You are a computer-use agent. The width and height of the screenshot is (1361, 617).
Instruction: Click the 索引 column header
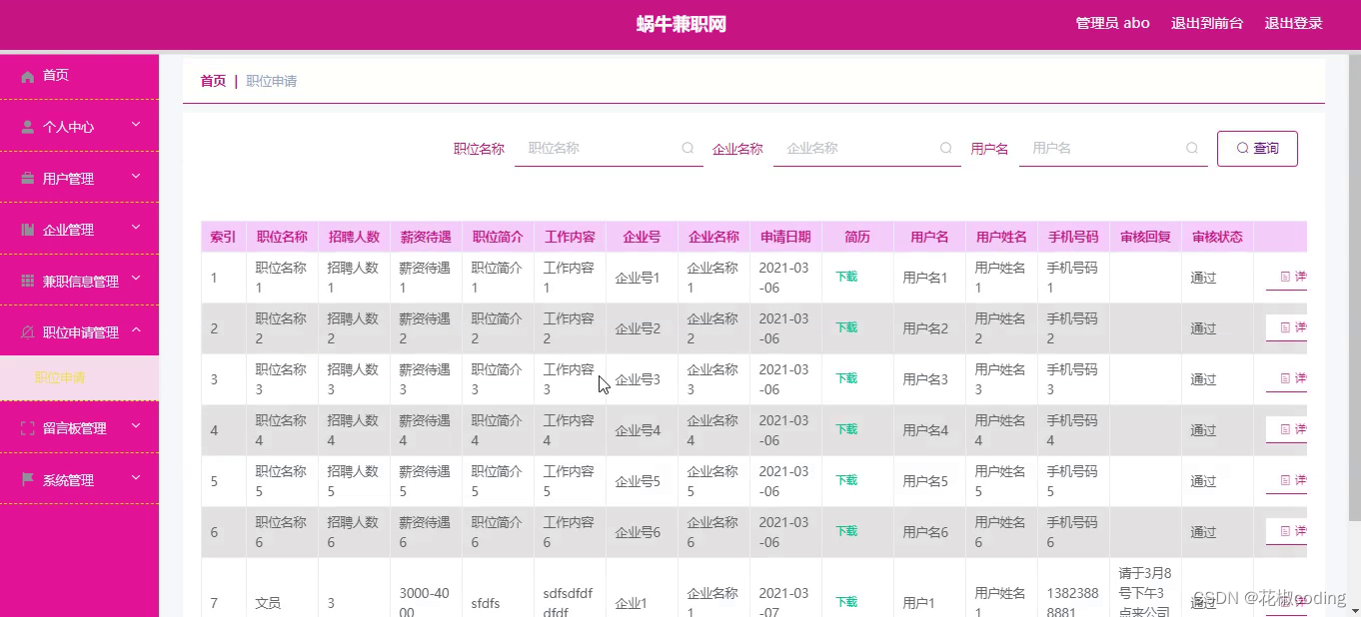click(x=223, y=237)
